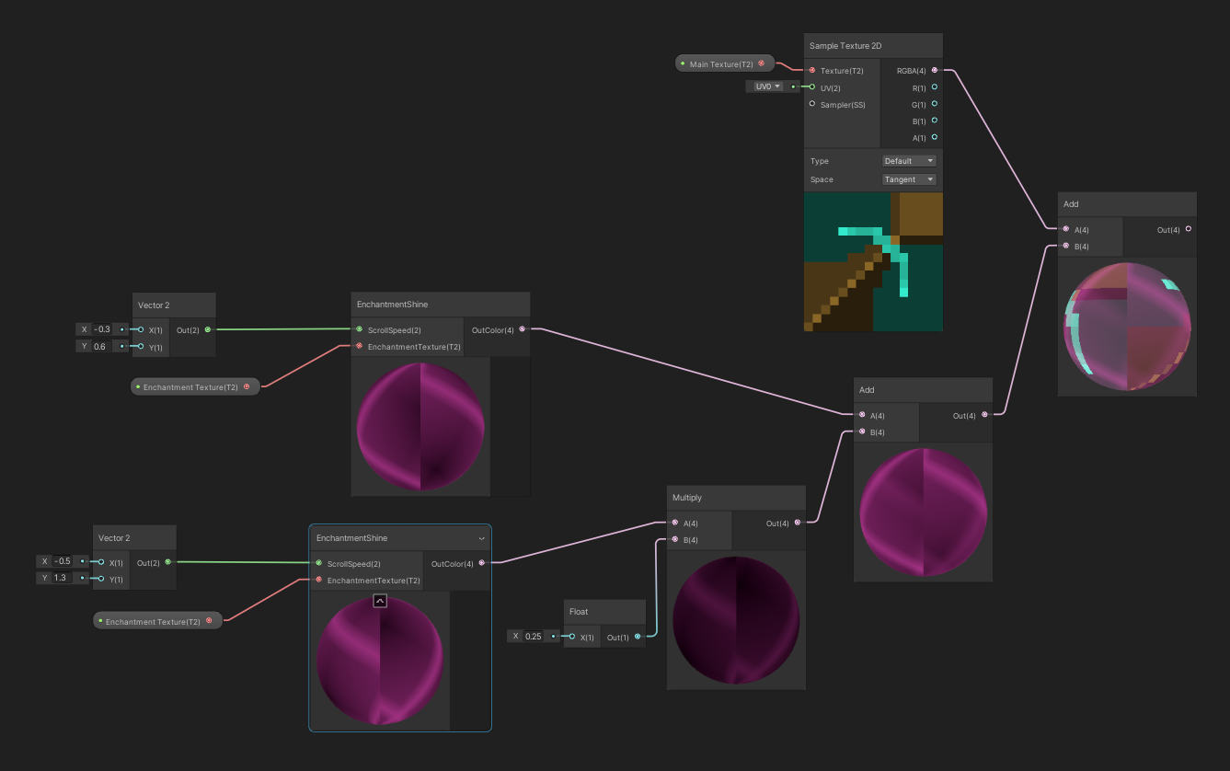Click the Out(1) port of the Float node
The width and height of the screenshot is (1230, 771).
point(637,636)
